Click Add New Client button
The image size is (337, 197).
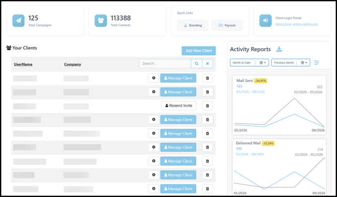click(199, 51)
